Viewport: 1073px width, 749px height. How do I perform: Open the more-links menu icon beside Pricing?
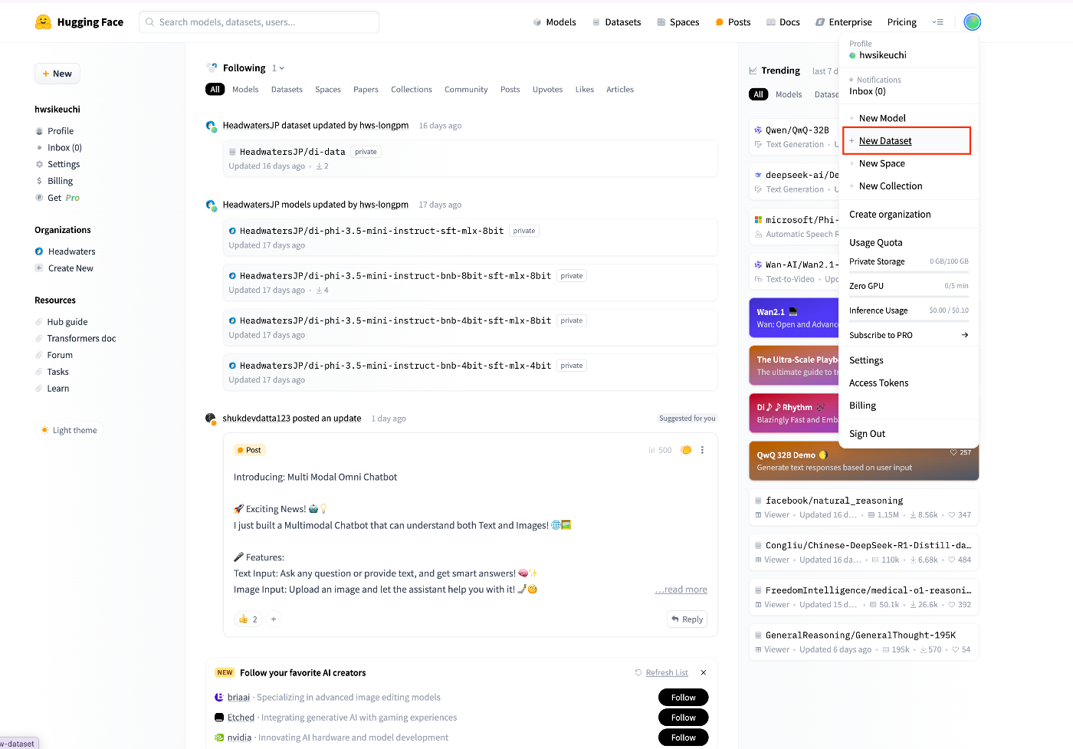pyautogui.click(x=937, y=22)
